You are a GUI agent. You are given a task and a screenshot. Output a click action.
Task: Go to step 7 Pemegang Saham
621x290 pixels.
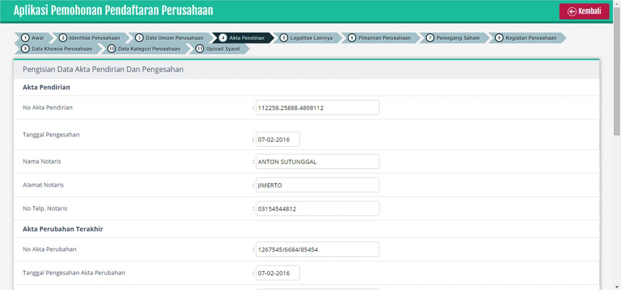453,38
